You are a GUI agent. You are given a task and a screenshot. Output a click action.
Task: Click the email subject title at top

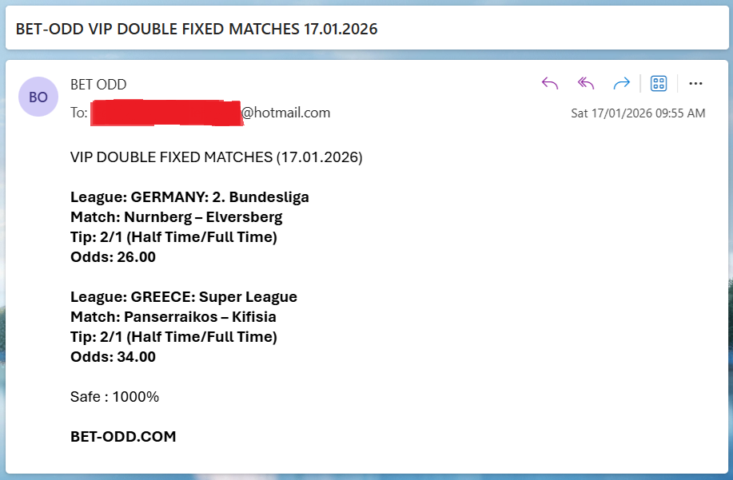point(197,30)
